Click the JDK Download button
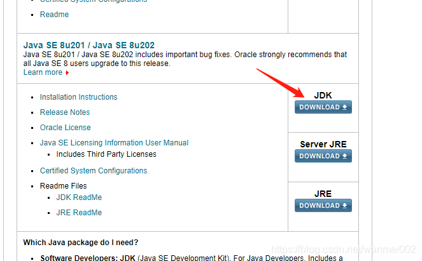 click(323, 107)
